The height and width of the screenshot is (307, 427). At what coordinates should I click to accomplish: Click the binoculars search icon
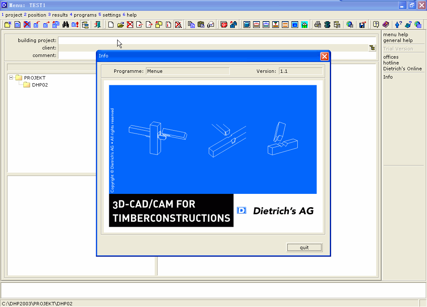pyautogui.click(x=65, y=25)
